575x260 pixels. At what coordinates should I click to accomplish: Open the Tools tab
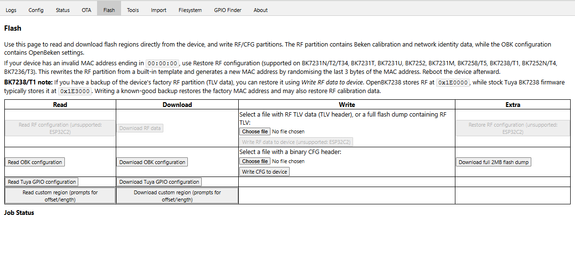[x=133, y=10]
